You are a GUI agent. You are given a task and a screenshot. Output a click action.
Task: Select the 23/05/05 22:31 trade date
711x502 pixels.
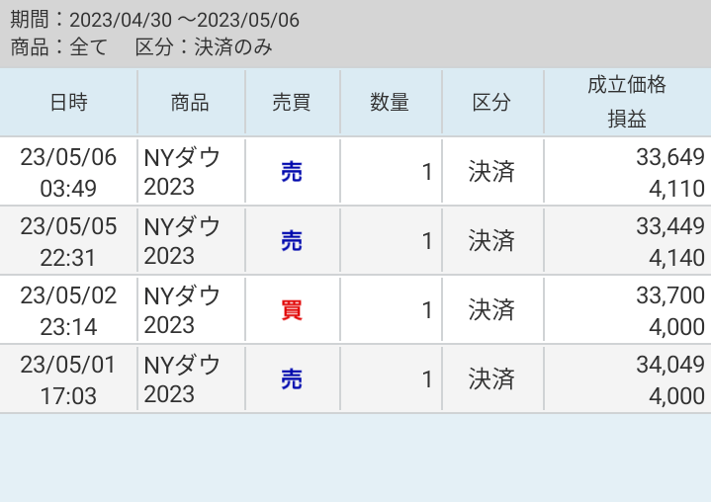[68, 241]
